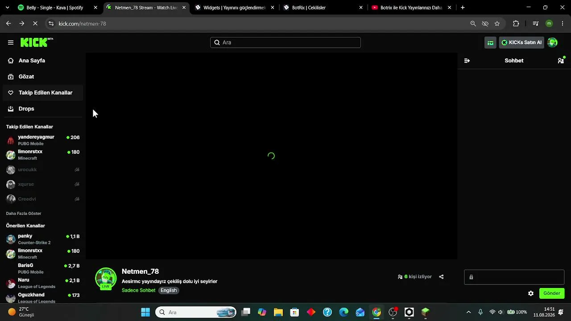571x321 pixels.
Task: Open the taskbar volume control
Action: (x=501, y=312)
